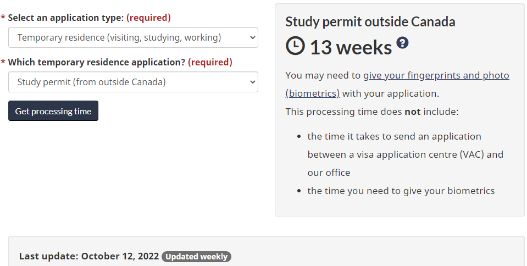The image size is (527, 266).
Task: Click the red asterisk before temporary residence question
Action: click(3, 63)
